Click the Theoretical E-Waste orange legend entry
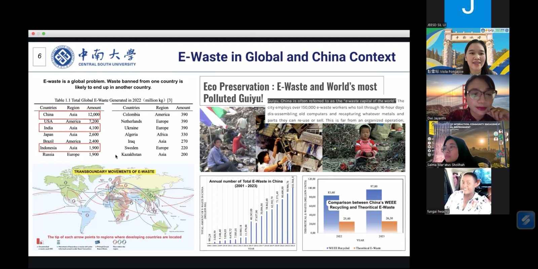 pos(367,248)
